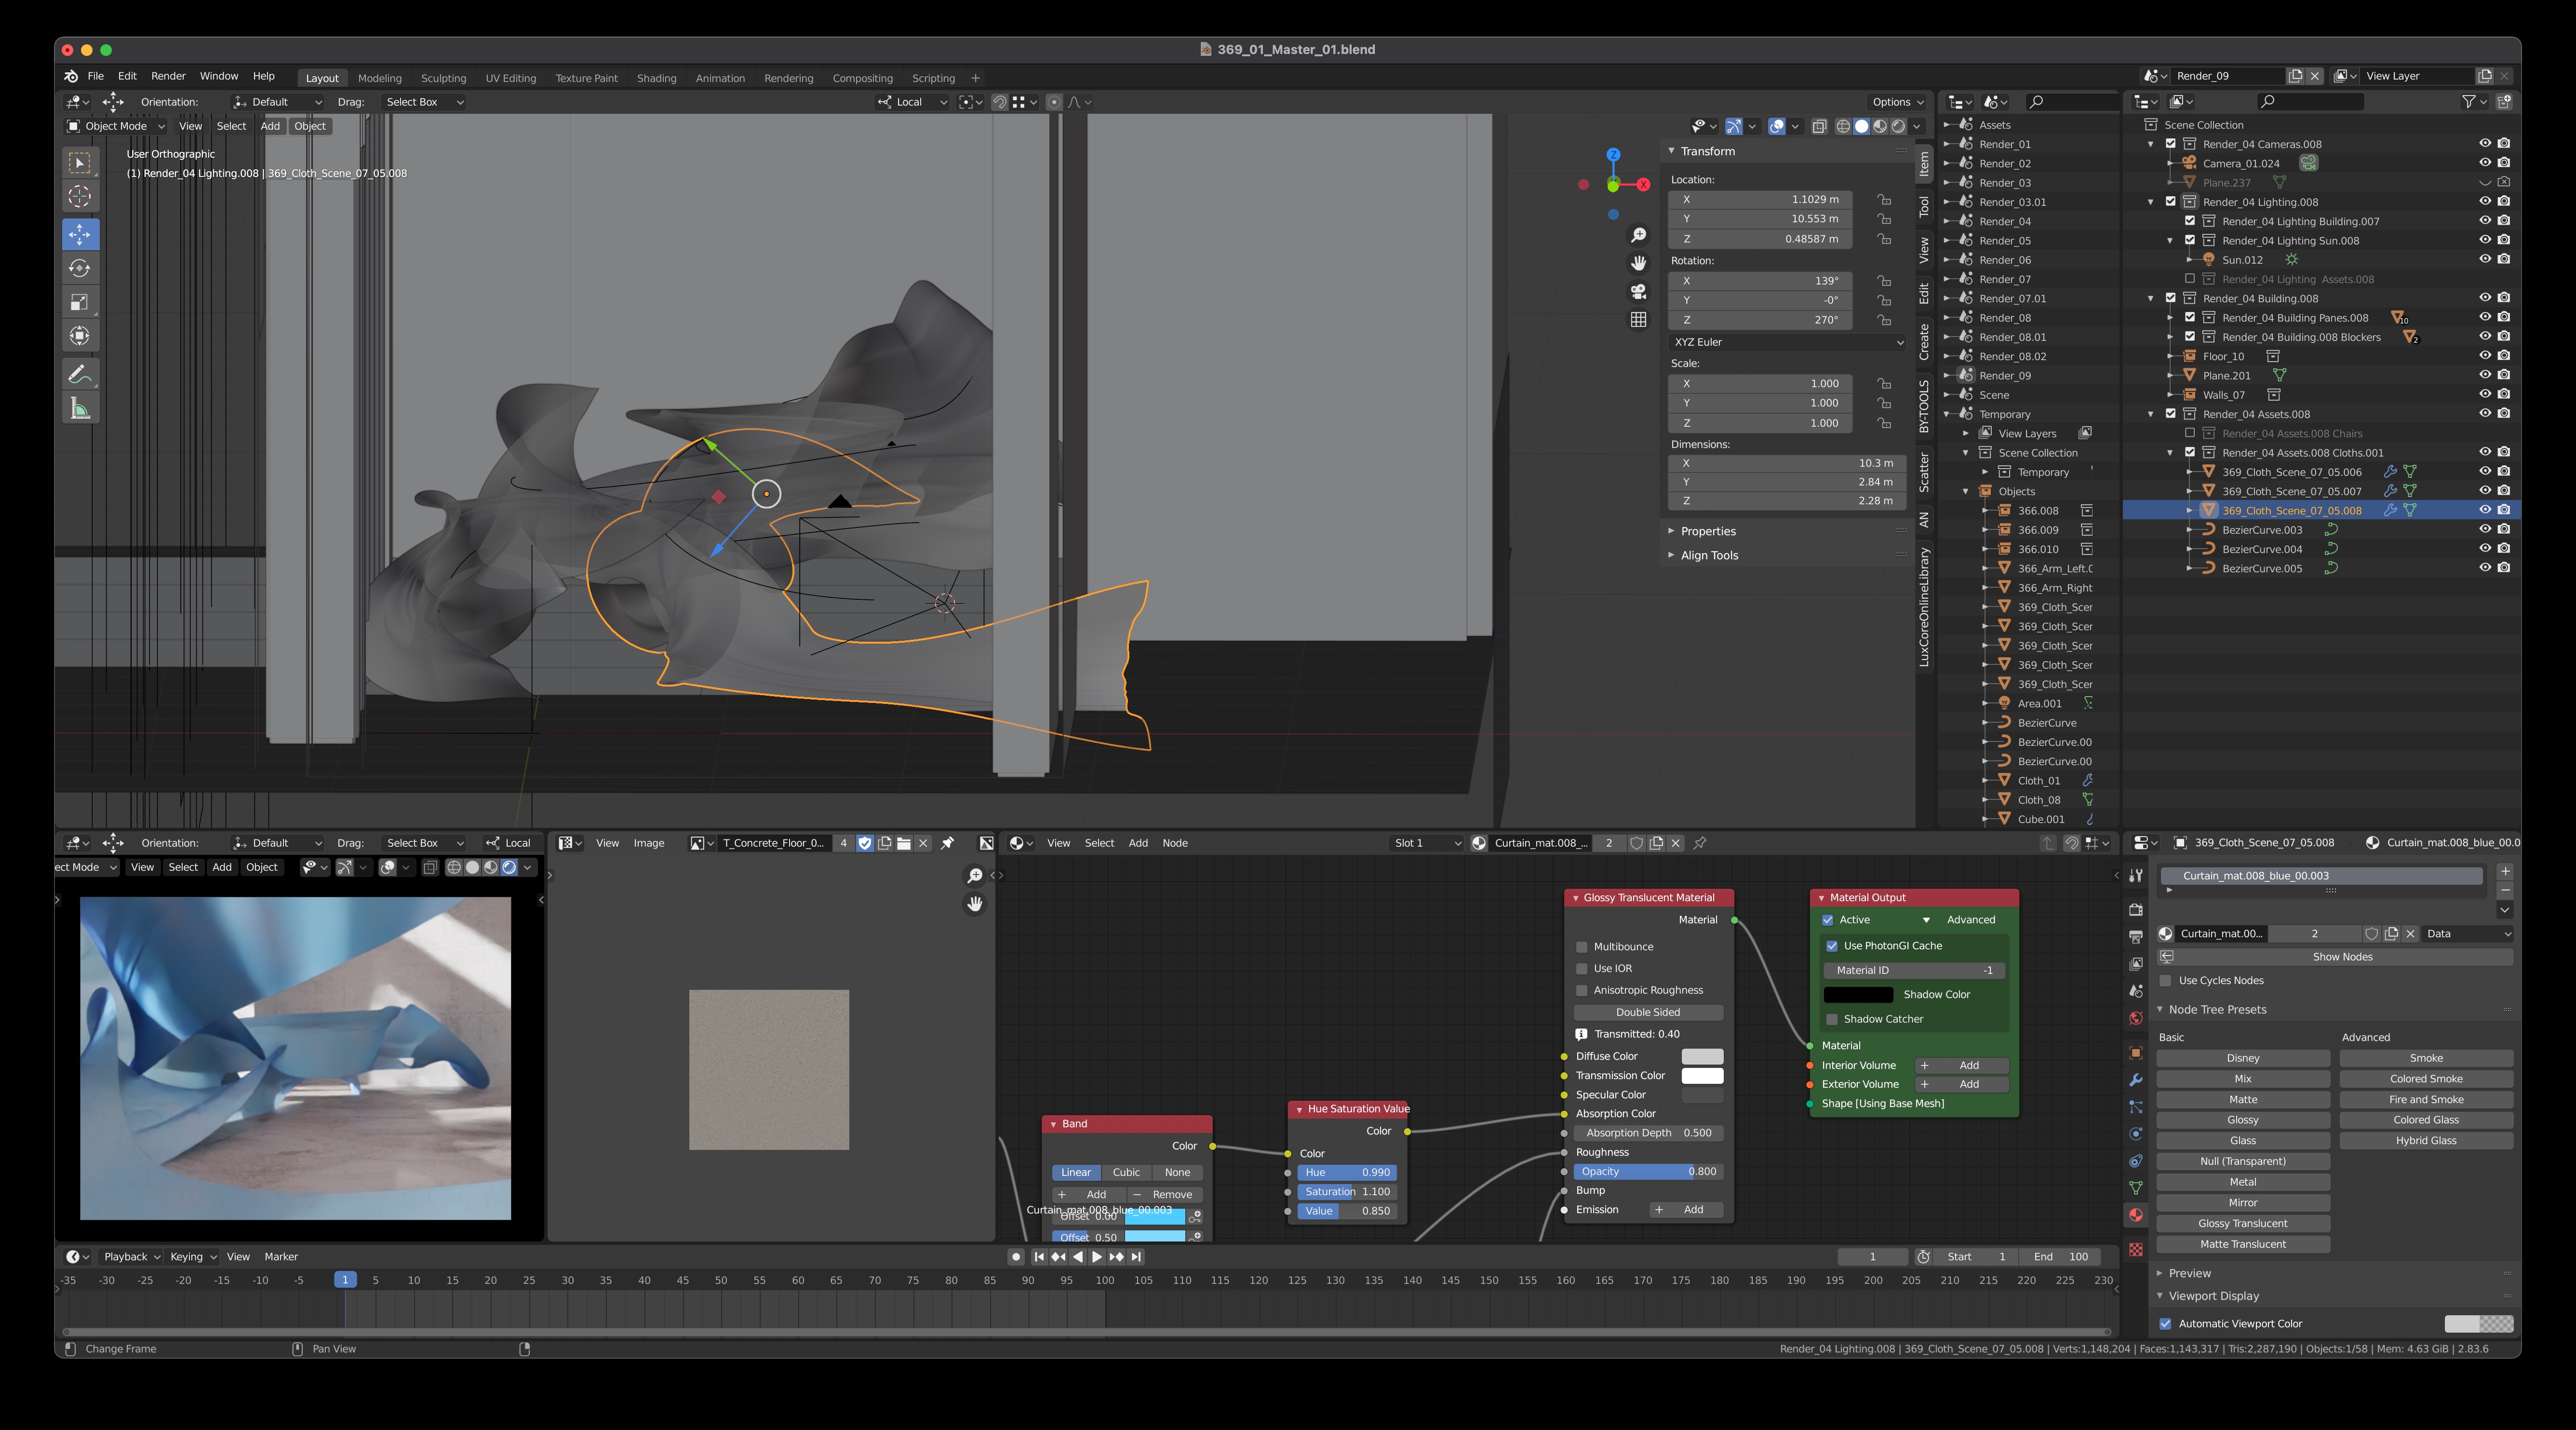Open the Material properties tab icon
The width and height of the screenshot is (2576, 1430).
click(x=2136, y=1215)
